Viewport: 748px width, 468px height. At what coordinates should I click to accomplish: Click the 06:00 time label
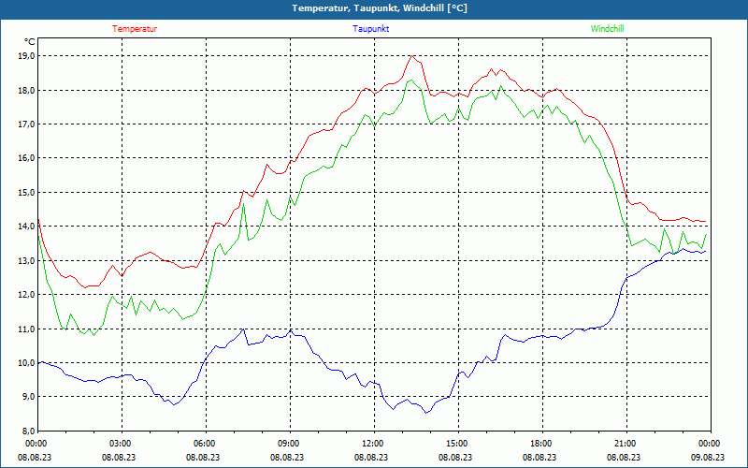tap(206, 444)
